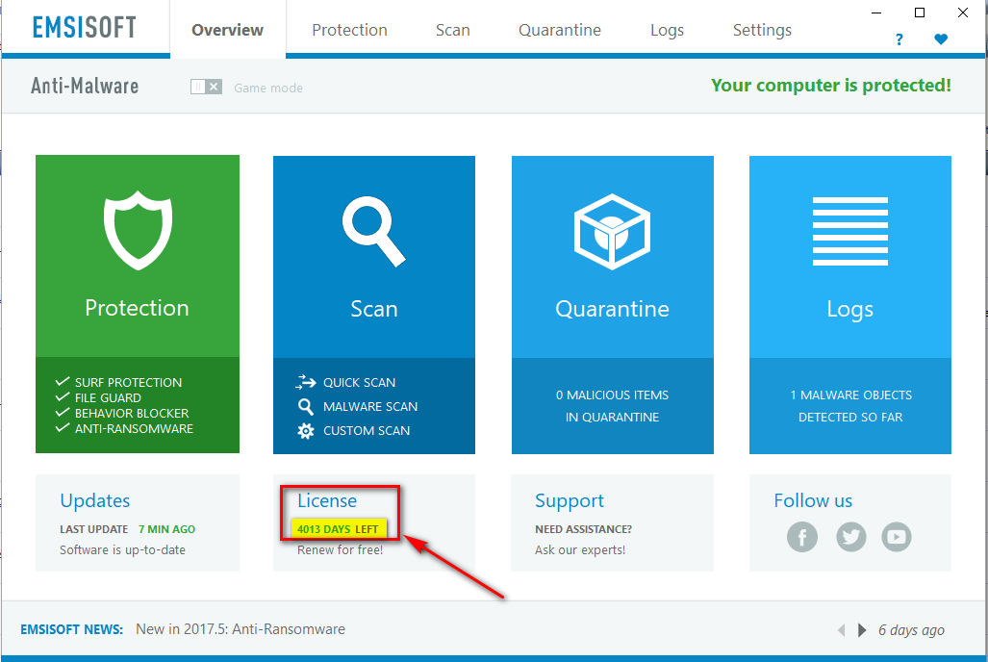Open the Protection tile title
Screen dimensions: 988x662
[x=138, y=308]
